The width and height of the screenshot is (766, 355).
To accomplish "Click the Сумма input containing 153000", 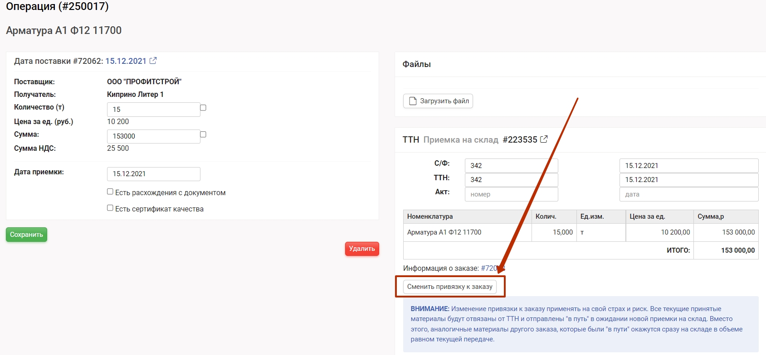I will 153,136.
